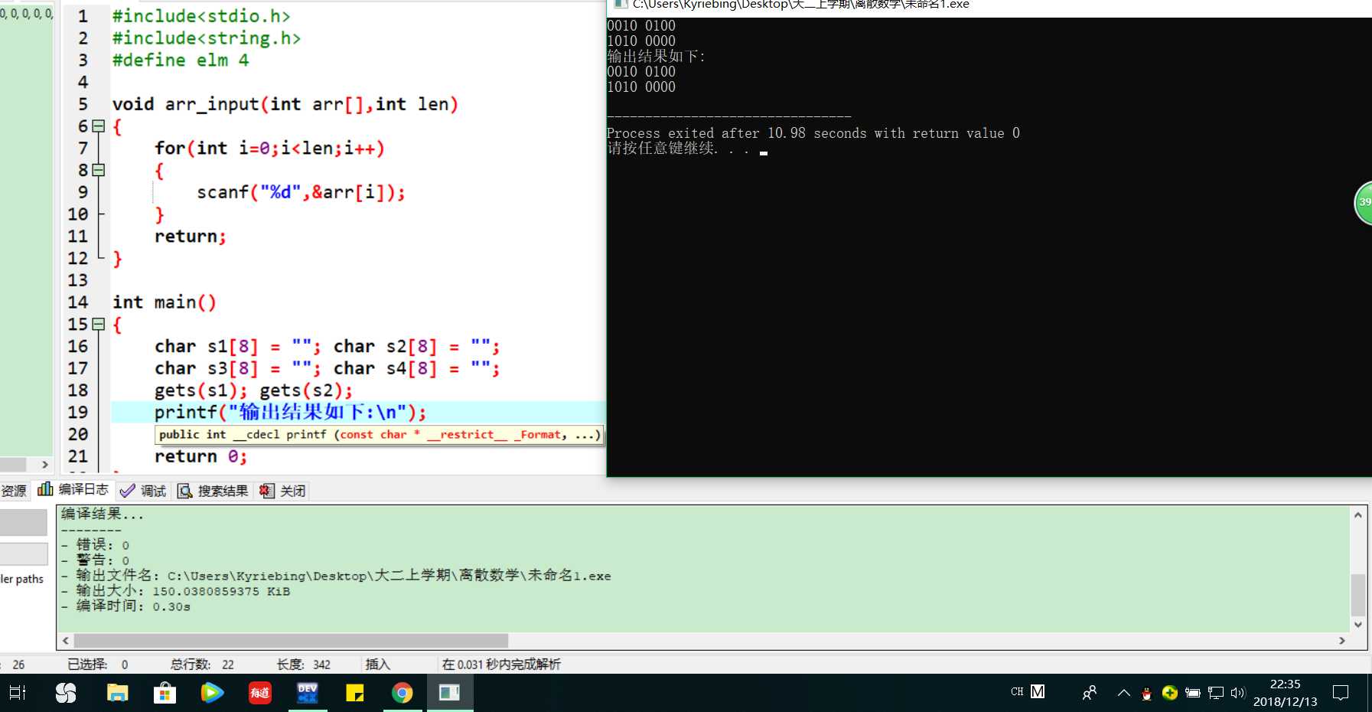Click the left panel scroll-right arrow
Image resolution: width=1372 pixels, height=712 pixels.
pyautogui.click(x=45, y=465)
